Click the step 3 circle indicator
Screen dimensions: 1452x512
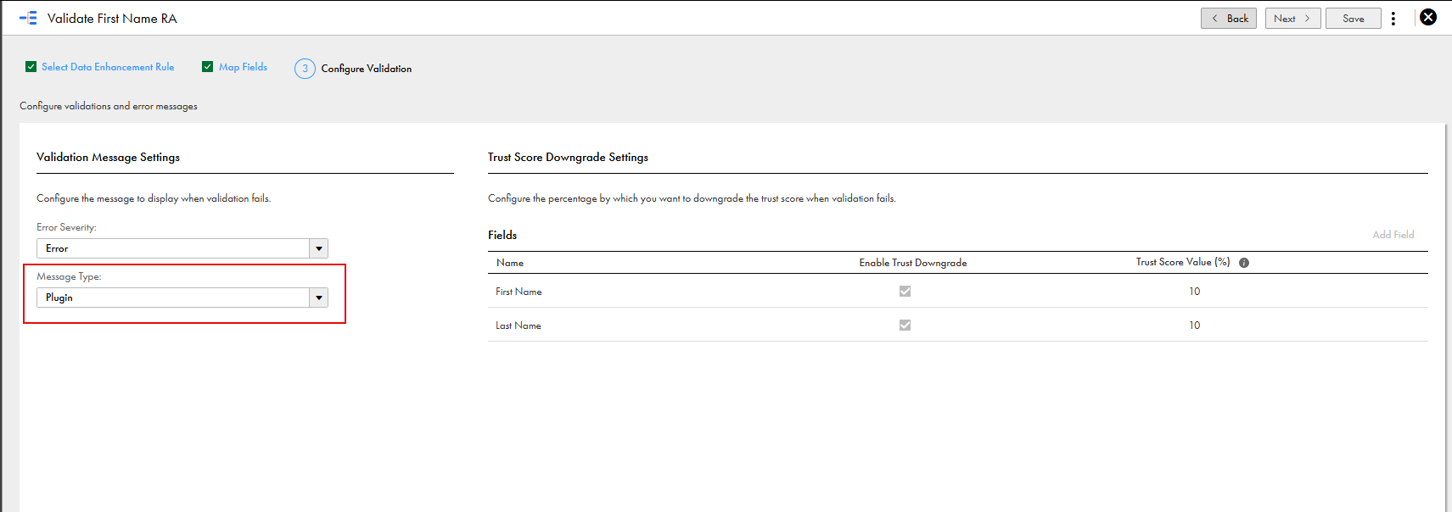(305, 69)
